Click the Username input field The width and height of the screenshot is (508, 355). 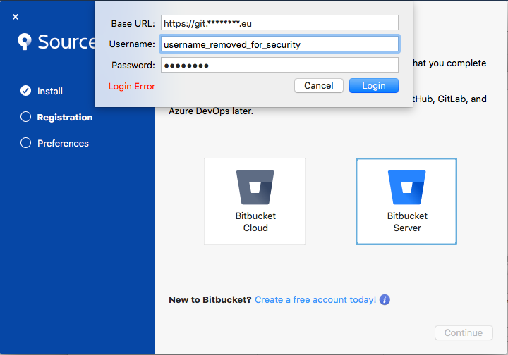(279, 44)
